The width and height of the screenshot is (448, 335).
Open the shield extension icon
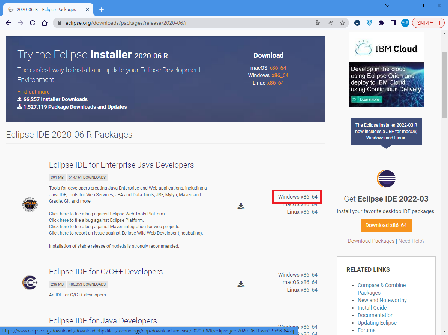point(369,23)
